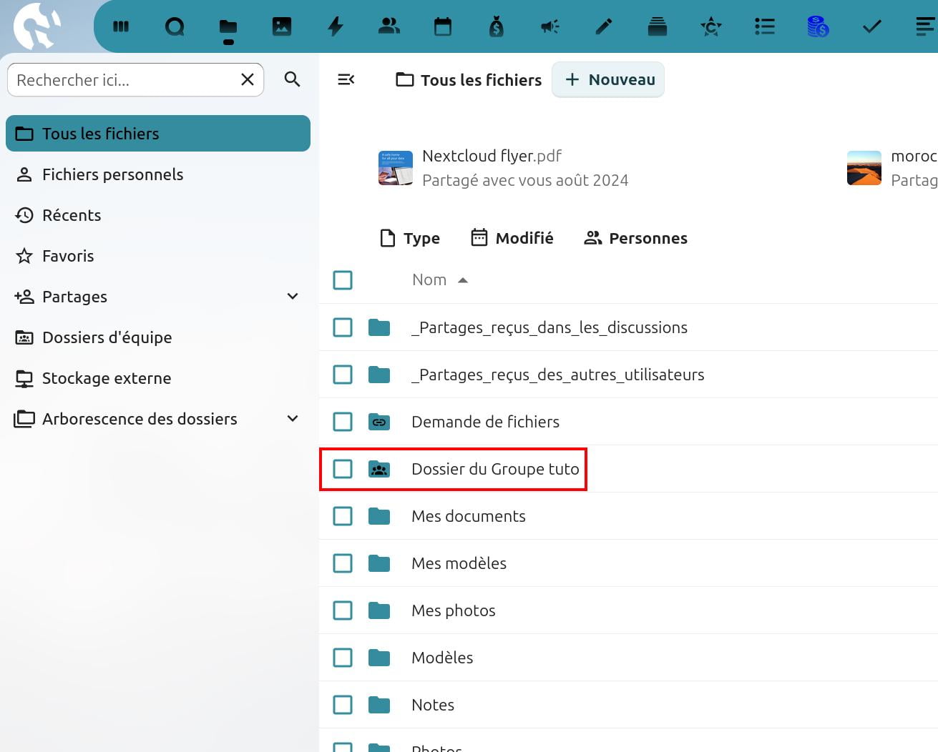938x752 pixels.
Task: Open 'Favoris' in the sidebar
Action: [x=158, y=256]
